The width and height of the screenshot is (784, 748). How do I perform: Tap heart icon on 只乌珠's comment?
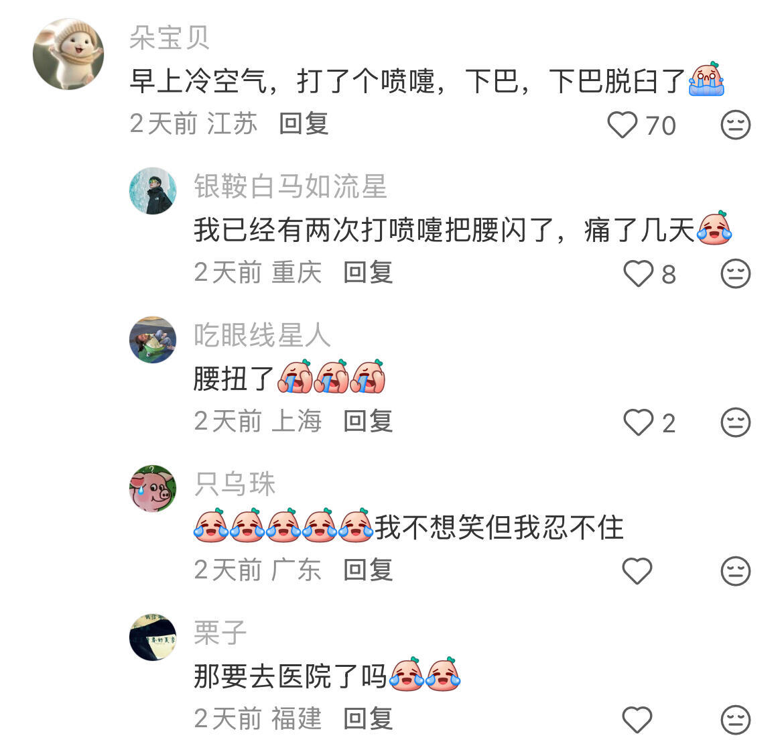click(637, 570)
